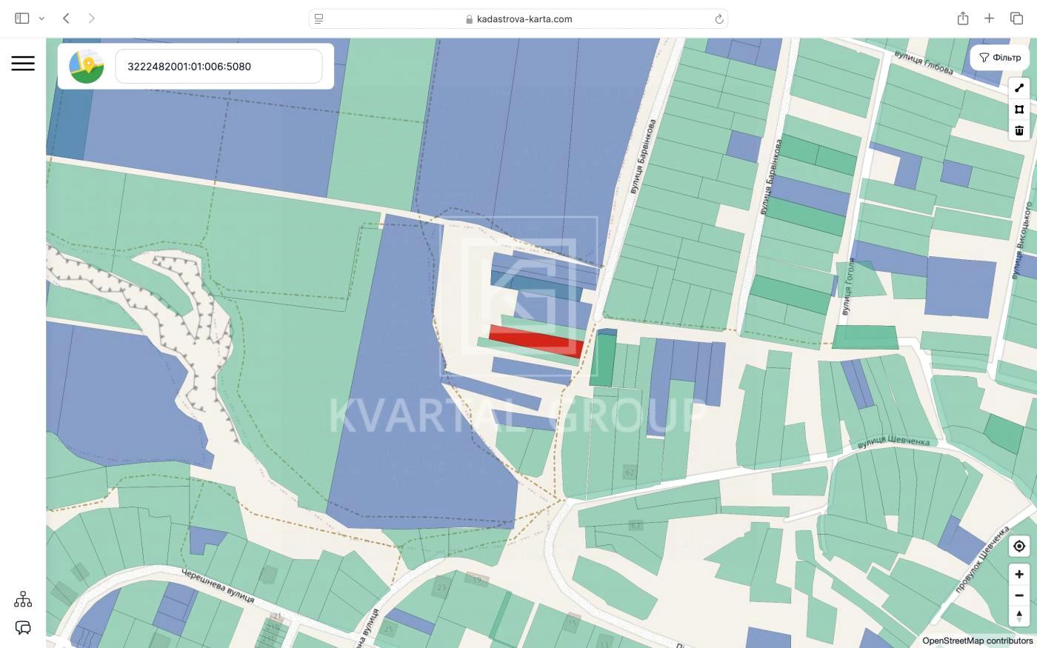Go back to the previous page

point(67,19)
